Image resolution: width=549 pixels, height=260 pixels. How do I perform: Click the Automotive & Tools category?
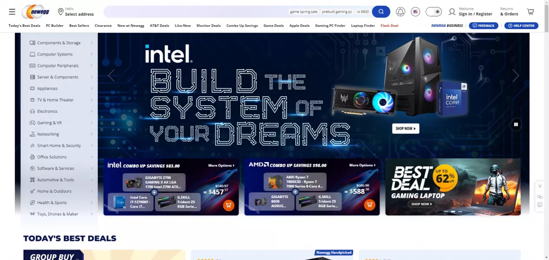pos(61,180)
